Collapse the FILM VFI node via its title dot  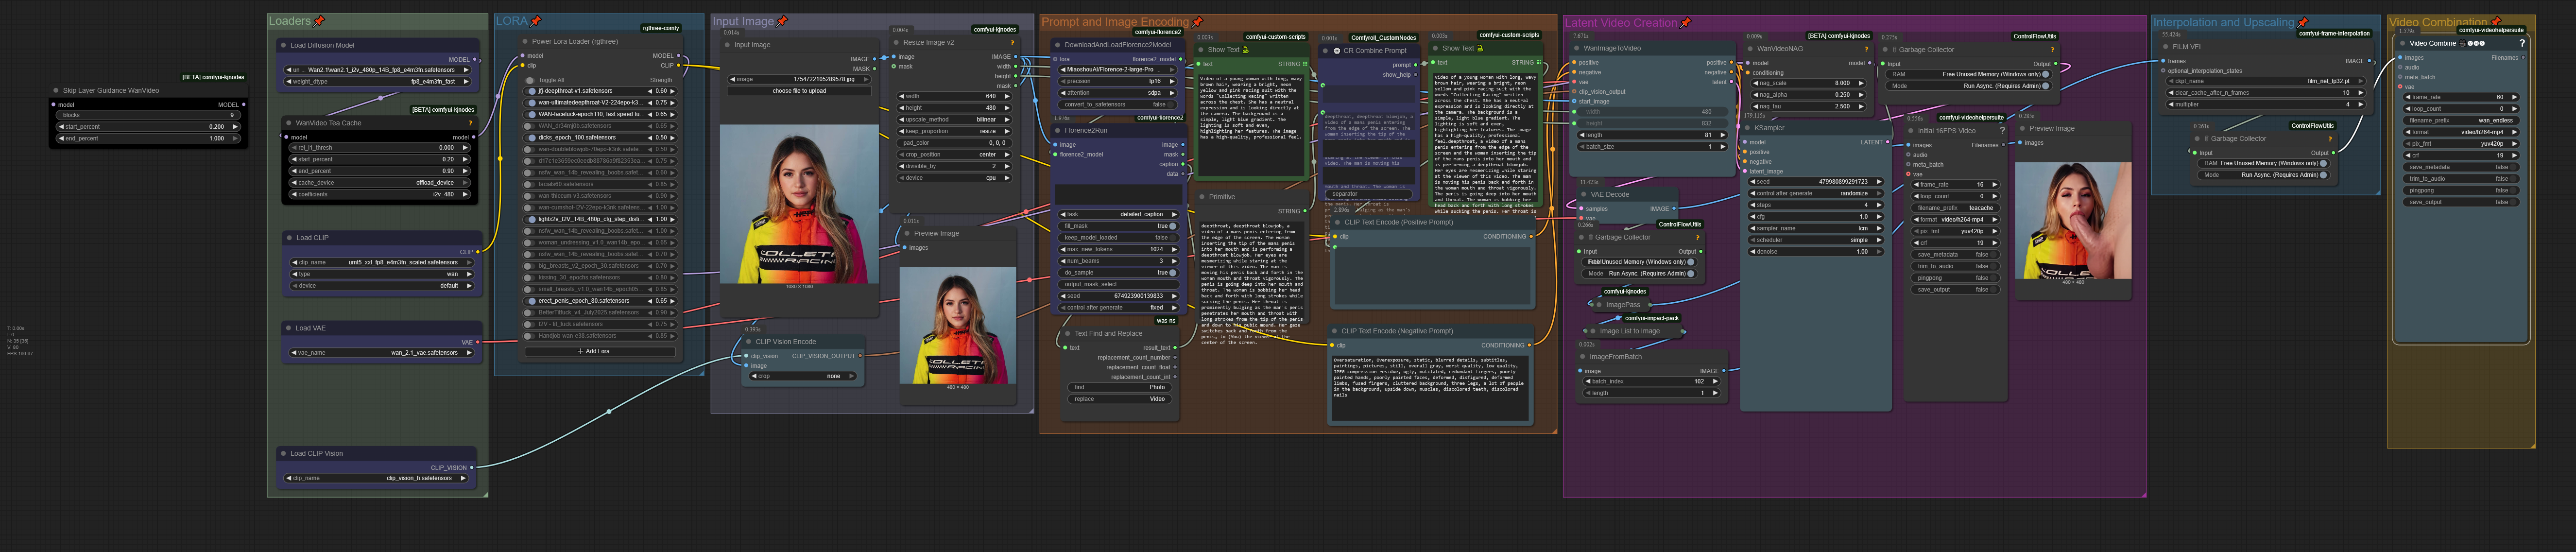(x=2165, y=46)
